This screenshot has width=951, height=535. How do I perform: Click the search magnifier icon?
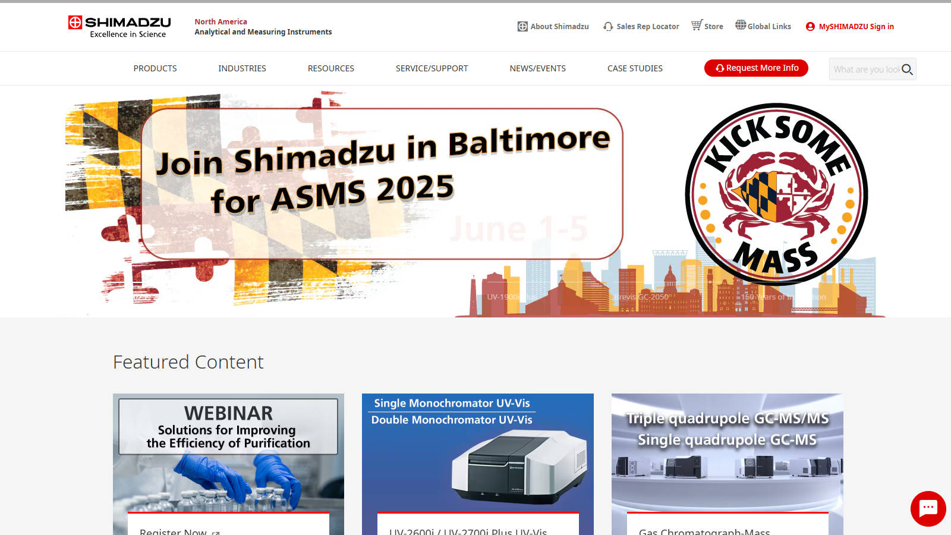pos(906,70)
